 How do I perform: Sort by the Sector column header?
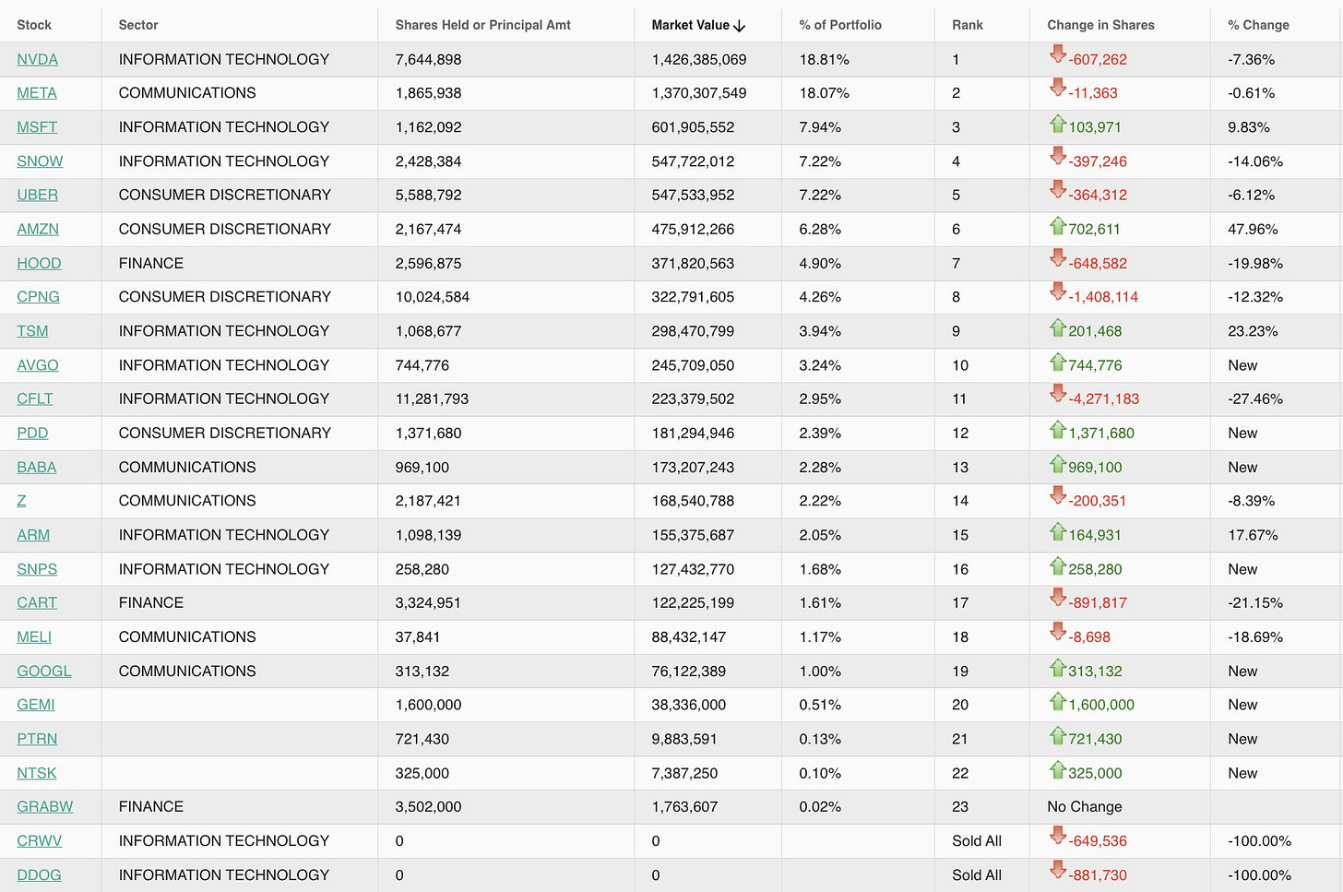click(138, 25)
